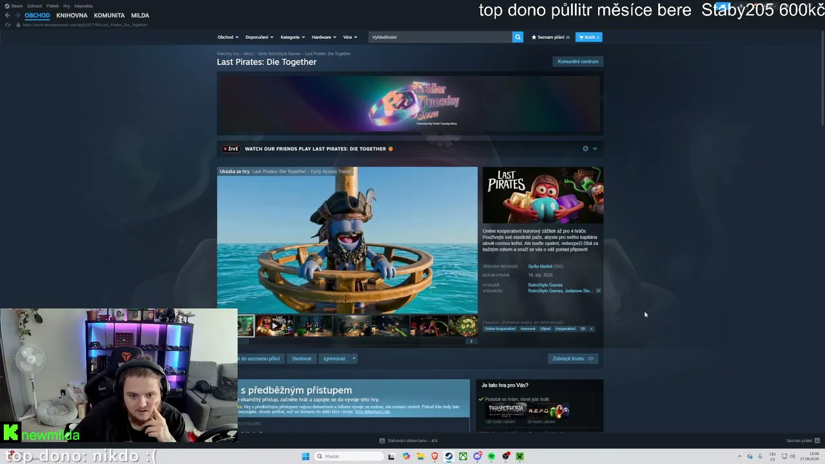Image resolution: width=825 pixels, height=464 pixels.
Task: Open the Kategorie dropdown menu
Action: pos(293,37)
